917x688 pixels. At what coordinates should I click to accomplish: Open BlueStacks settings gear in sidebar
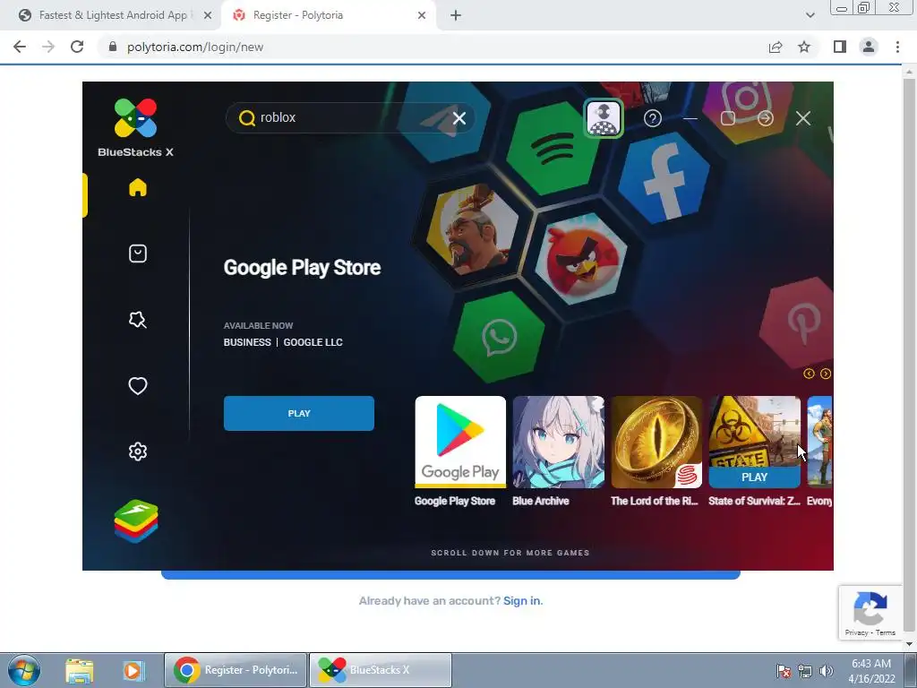[x=137, y=451]
